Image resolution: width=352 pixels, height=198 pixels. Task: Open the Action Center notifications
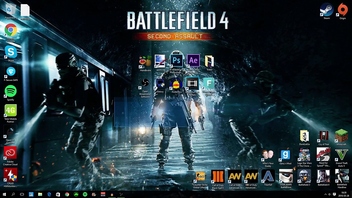[334, 194]
